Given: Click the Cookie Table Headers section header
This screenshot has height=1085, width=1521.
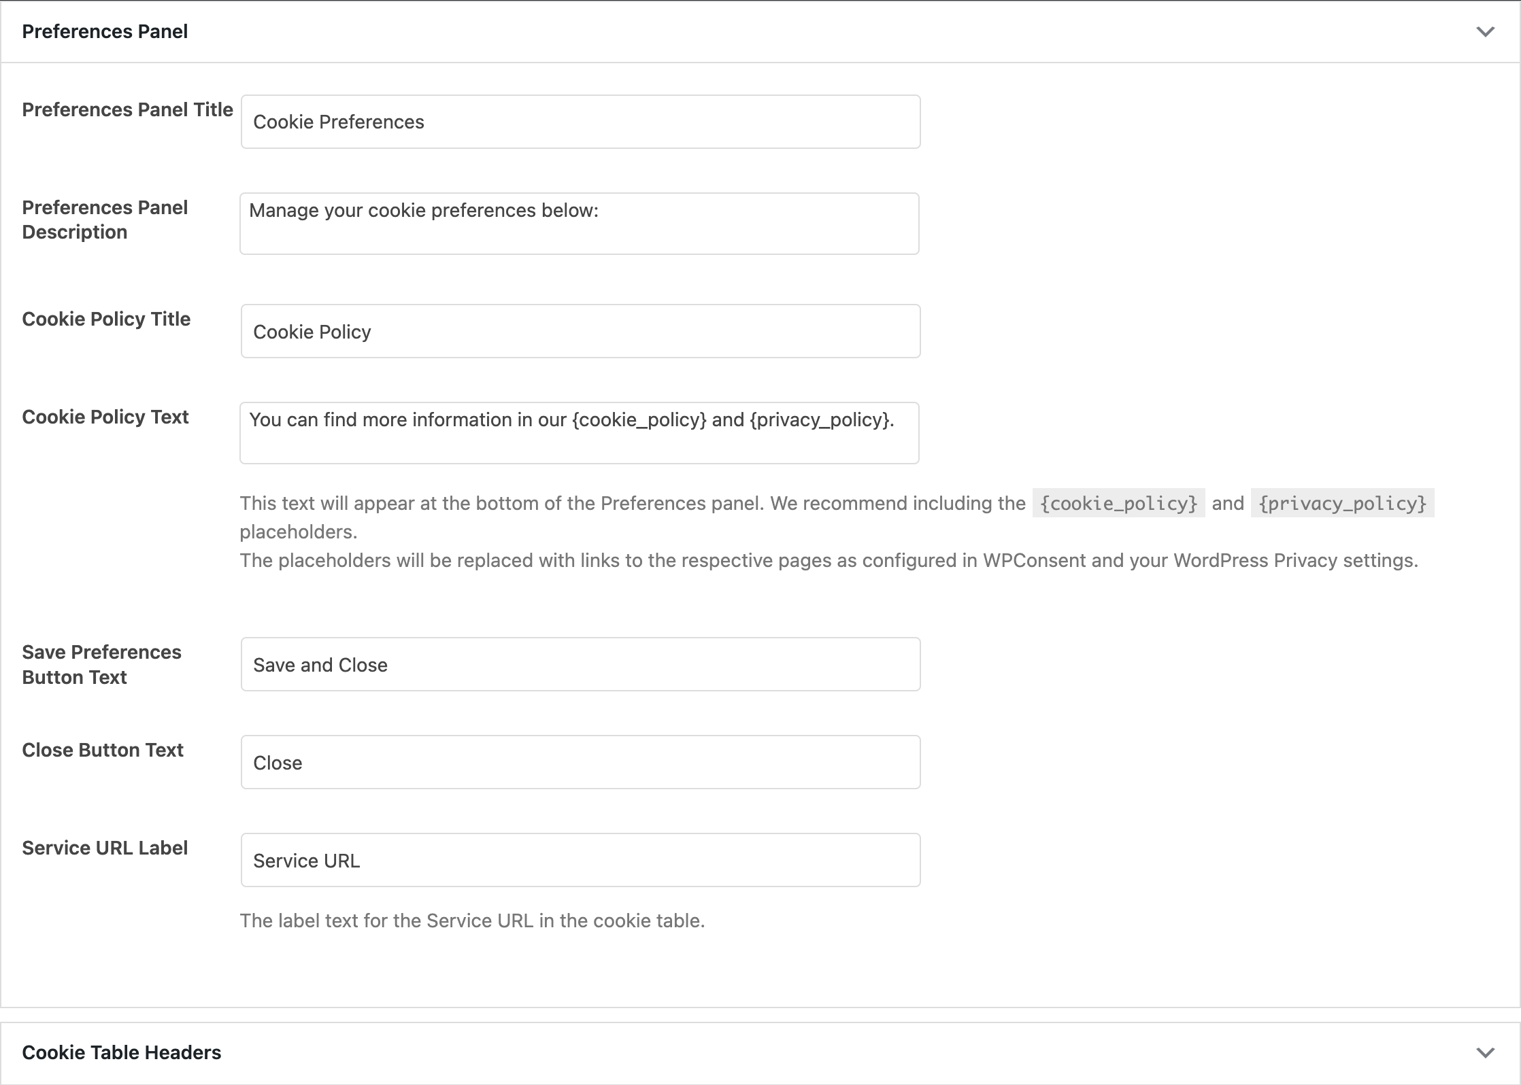Looking at the screenshot, I should pos(122,1052).
